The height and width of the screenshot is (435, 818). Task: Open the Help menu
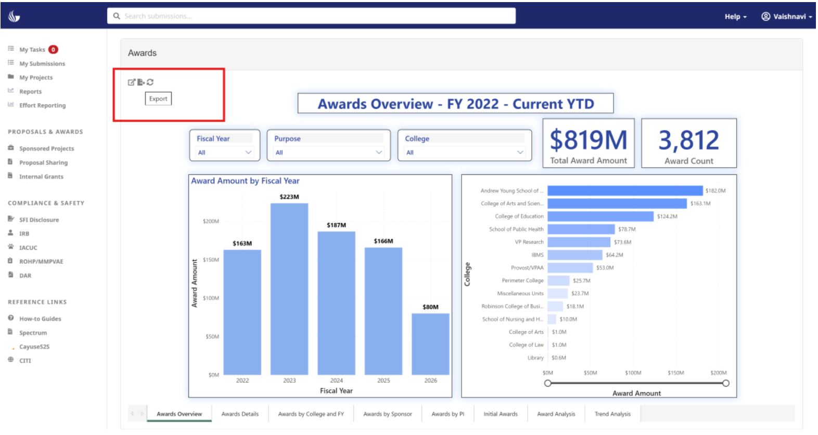[735, 17]
